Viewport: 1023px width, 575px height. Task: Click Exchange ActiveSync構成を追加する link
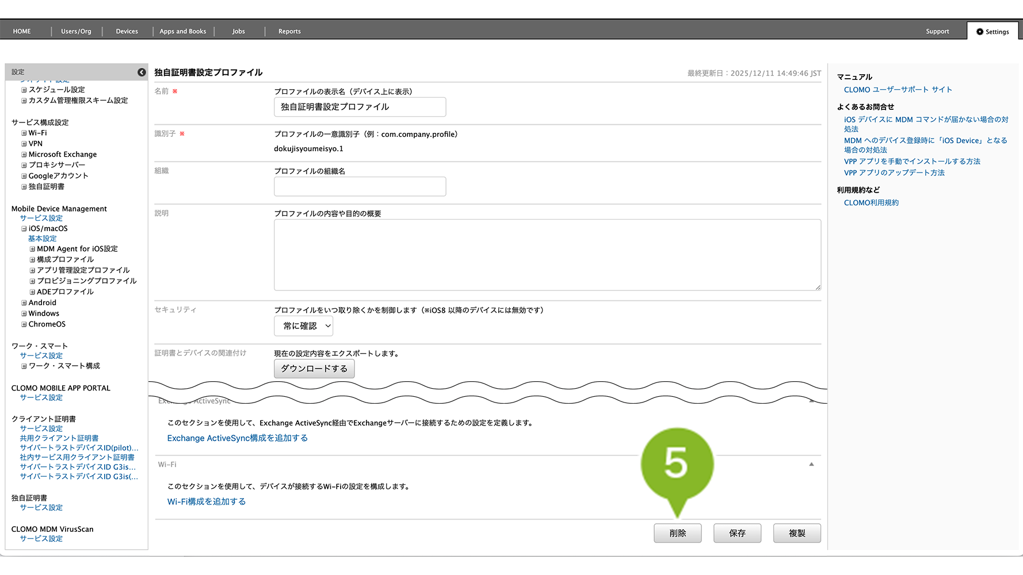237,438
